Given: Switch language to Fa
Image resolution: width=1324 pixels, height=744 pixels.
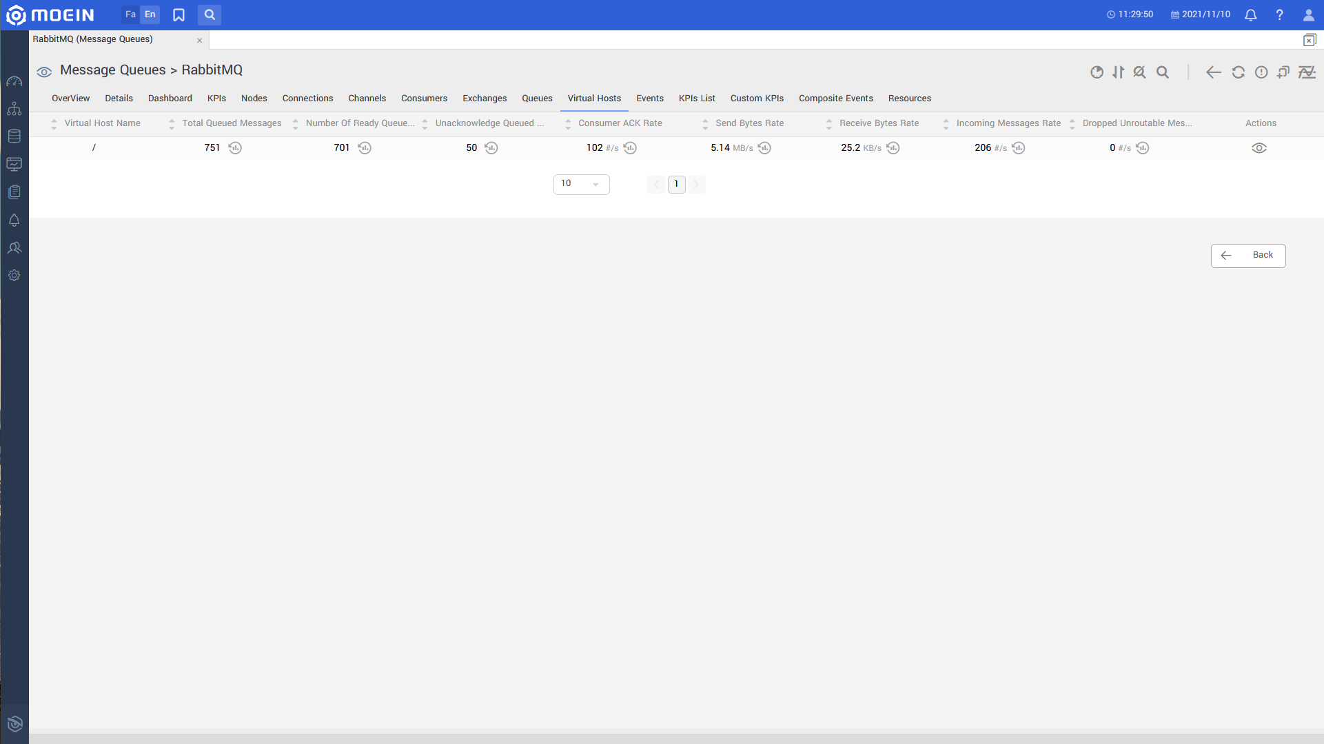Looking at the screenshot, I should click(x=130, y=14).
